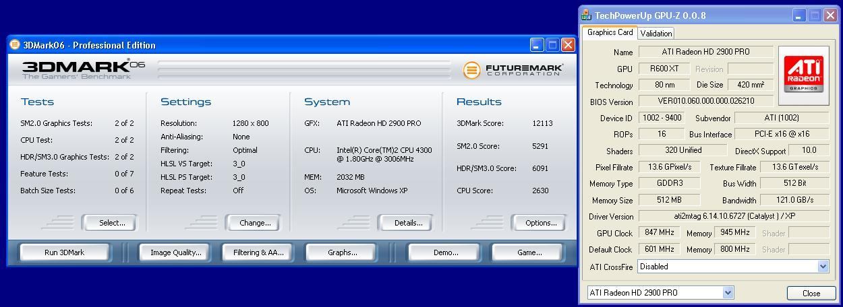Screen dimensions: 843x307
Task: Click the Results section heading
Action: click(479, 102)
